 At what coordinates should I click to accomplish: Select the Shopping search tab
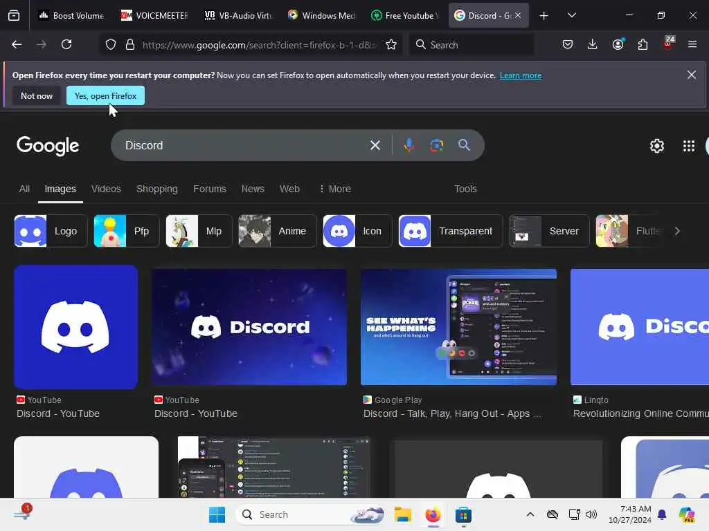[x=157, y=189]
